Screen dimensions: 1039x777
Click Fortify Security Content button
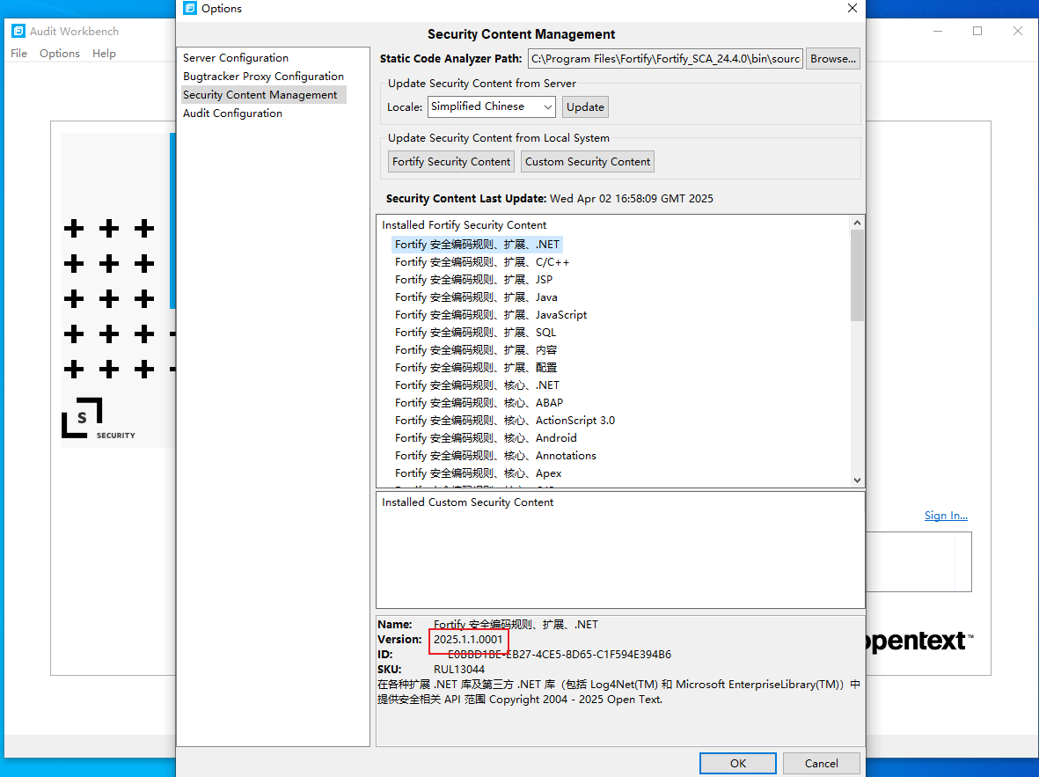[x=451, y=162]
